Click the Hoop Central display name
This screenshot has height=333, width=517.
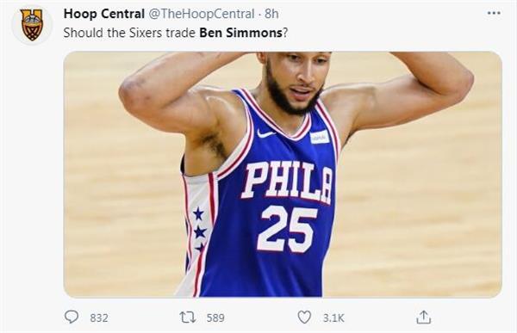click(104, 14)
